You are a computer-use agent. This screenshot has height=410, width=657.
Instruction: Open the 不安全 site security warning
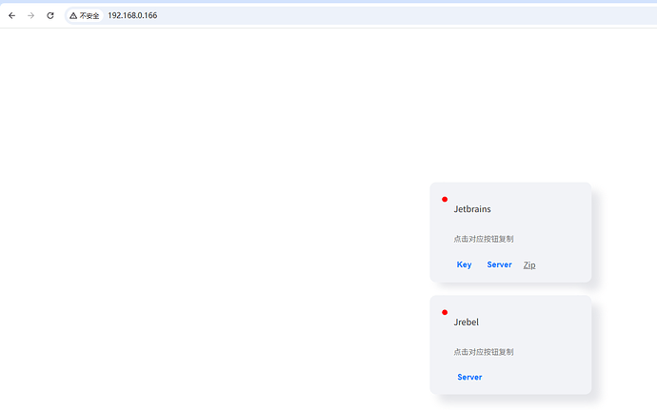tap(85, 15)
